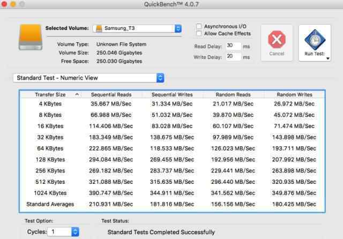343x239 pixels.
Task: Click the 66.988 MB/Sec cell
Action: [x=111, y=115]
